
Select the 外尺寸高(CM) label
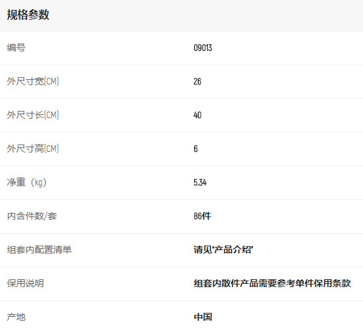click(33, 149)
